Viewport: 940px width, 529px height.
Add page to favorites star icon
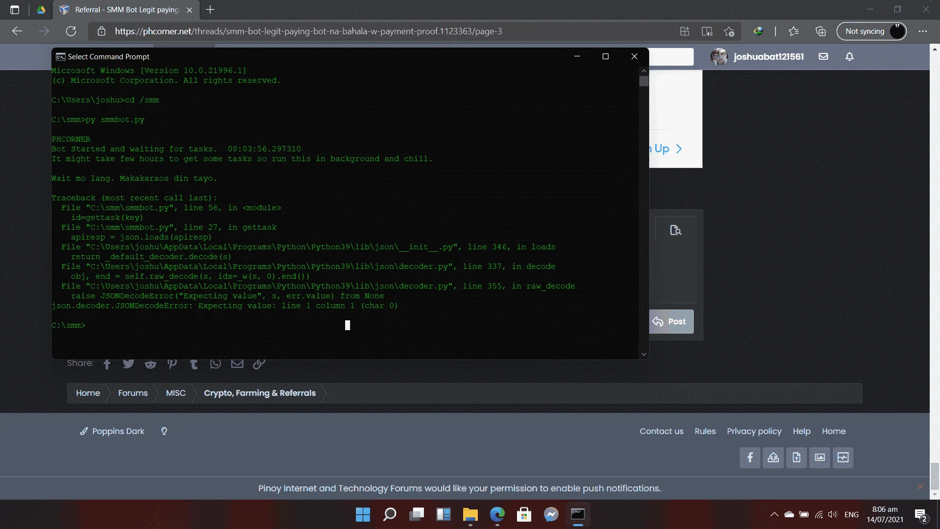tap(729, 31)
